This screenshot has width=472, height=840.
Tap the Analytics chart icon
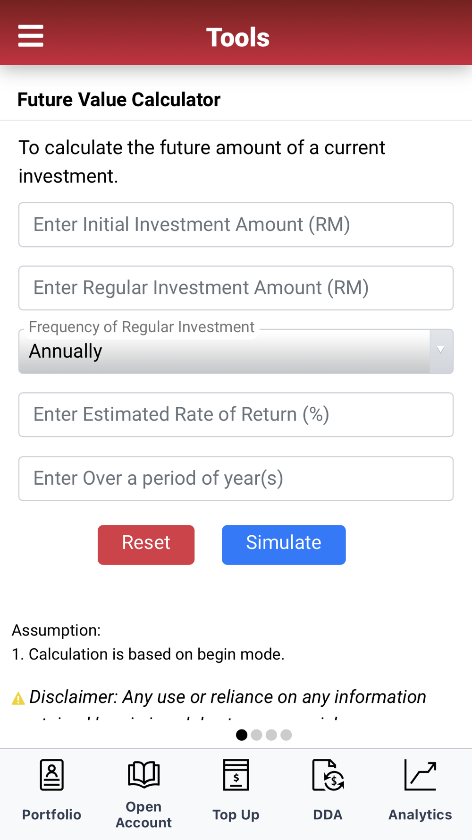[420, 775]
